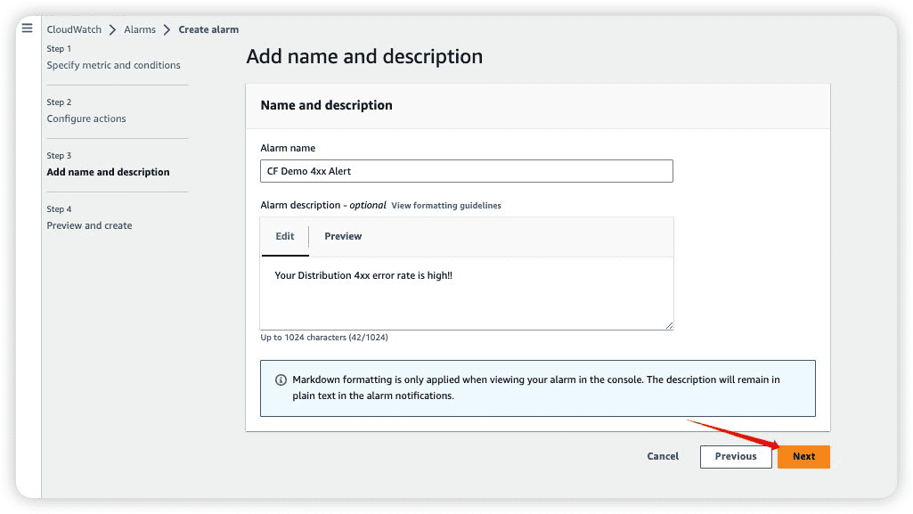
Task: Go back with the Previous button
Action: point(736,456)
